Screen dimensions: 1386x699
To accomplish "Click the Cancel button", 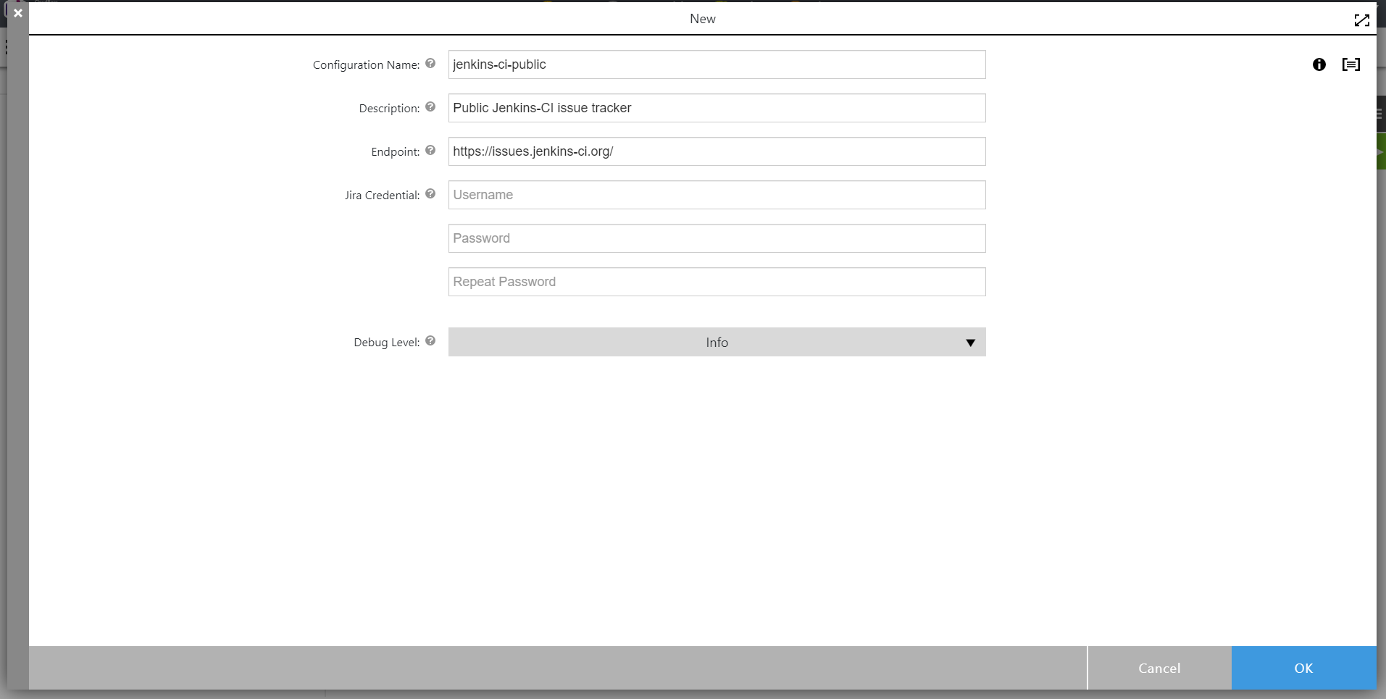I will [1159, 668].
